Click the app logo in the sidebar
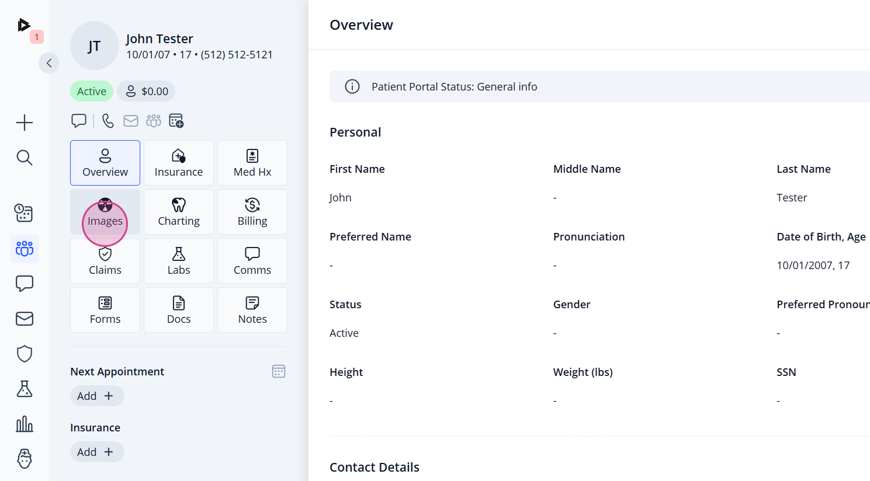 point(23,25)
